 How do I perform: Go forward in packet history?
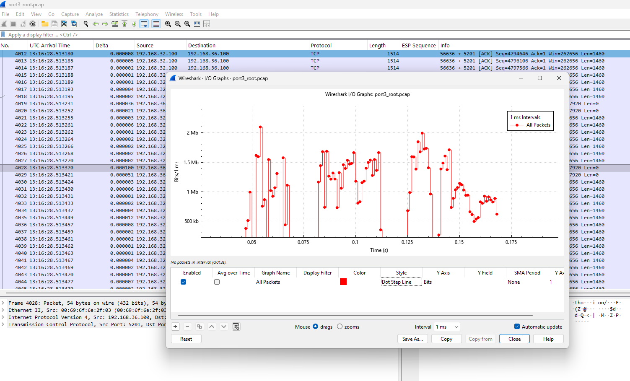coord(105,24)
